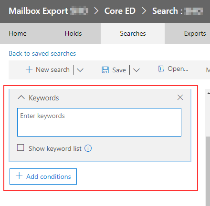210x206 pixels.
Task: Open the Exports tab
Action: click(195, 33)
